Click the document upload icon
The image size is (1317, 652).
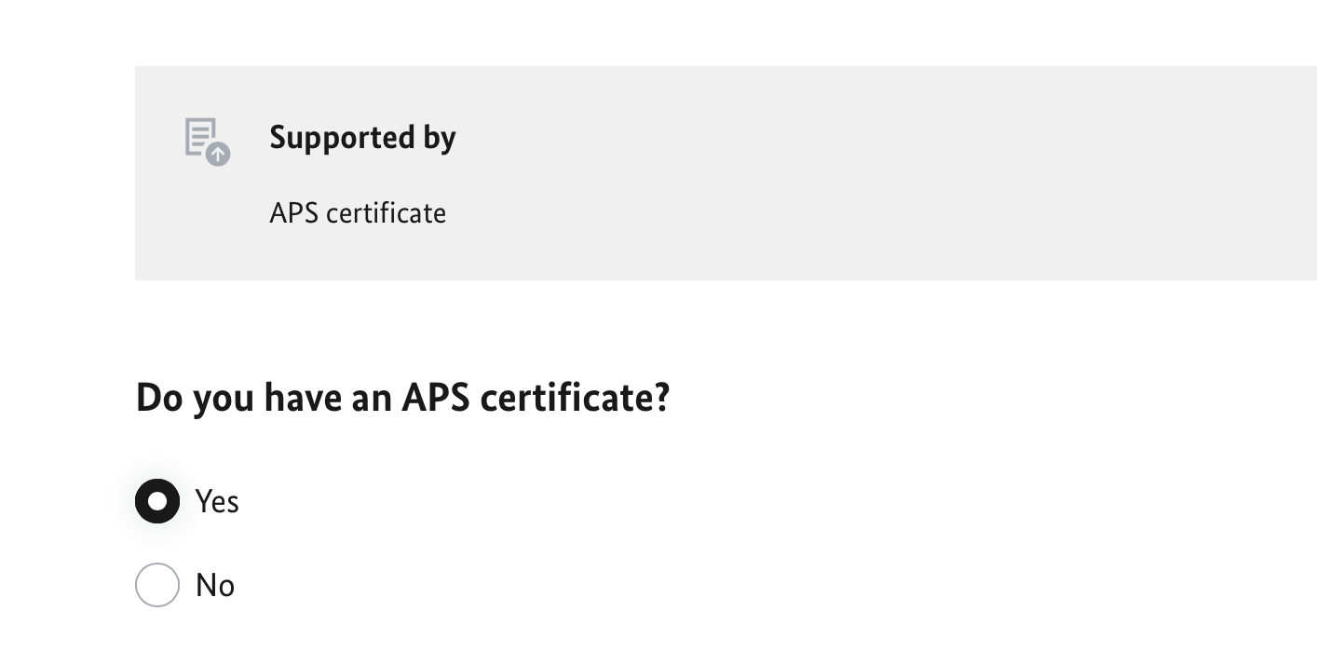point(206,141)
